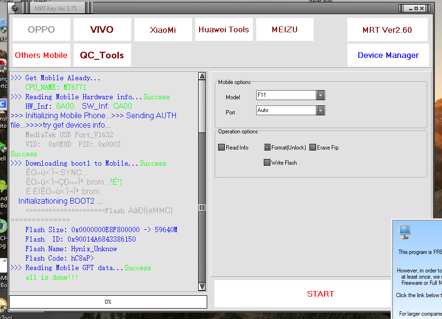Screen dimensions: 442x319
Task: Click 'MediaTek USB Port_V1632' log line
Action: coord(69,135)
